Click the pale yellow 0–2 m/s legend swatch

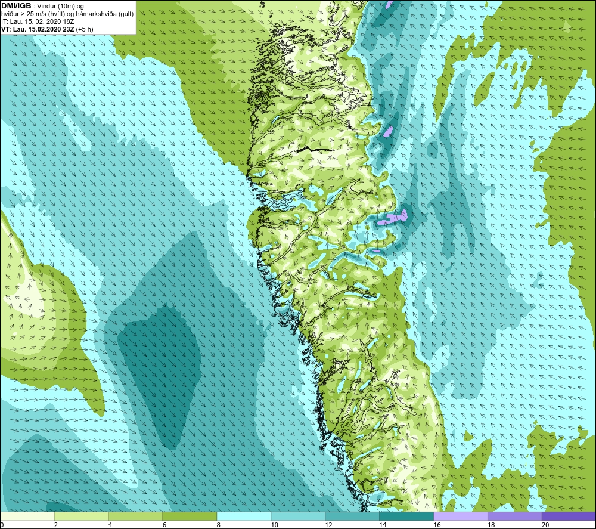point(27,516)
